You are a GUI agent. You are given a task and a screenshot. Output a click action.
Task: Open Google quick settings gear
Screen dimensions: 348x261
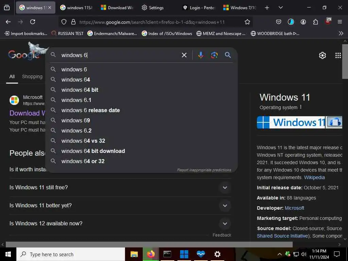pos(322,55)
